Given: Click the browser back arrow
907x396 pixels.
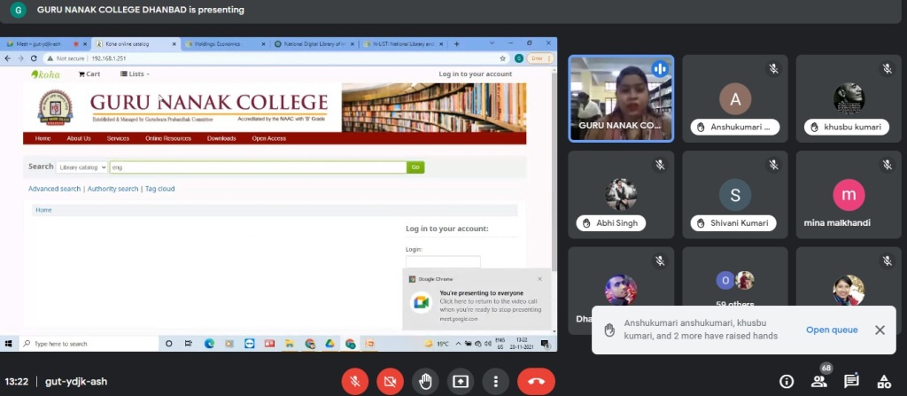Looking at the screenshot, I should coord(7,58).
